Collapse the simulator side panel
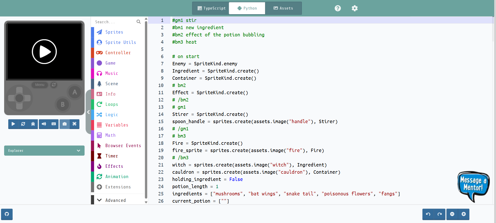This screenshot has width=496, height=223. coord(88,112)
